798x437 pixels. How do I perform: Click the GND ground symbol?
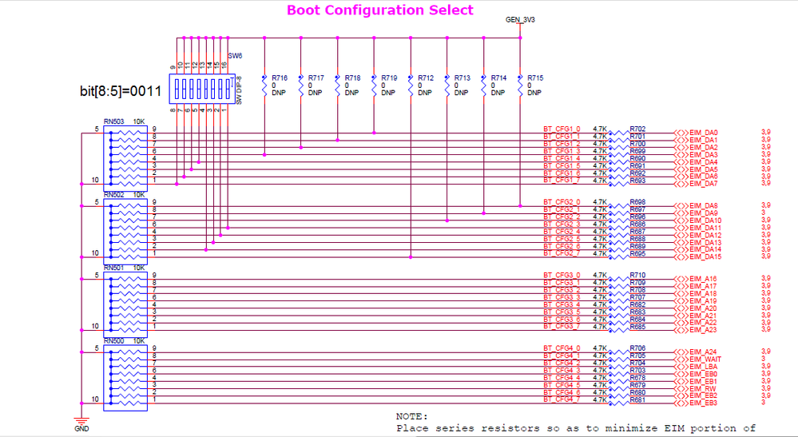[81, 420]
